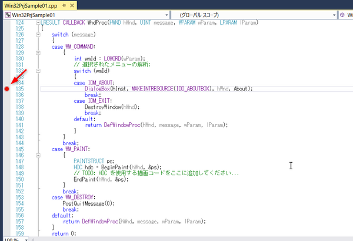Click the case WM_DESTROY label
This screenshot has width=353, height=241.
click(74, 198)
